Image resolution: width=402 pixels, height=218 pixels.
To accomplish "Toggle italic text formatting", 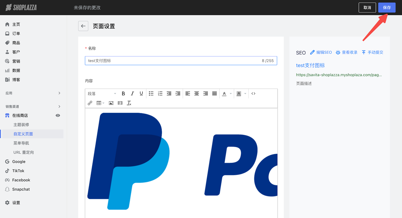I will tap(132, 94).
